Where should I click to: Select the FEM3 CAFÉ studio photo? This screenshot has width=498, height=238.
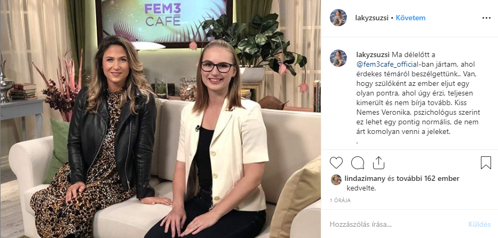coord(160,119)
